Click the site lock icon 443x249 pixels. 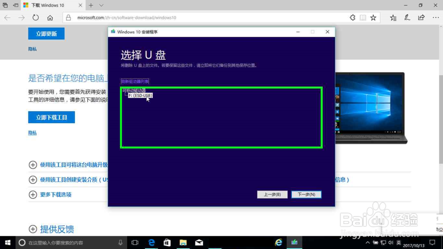[68, 18]
